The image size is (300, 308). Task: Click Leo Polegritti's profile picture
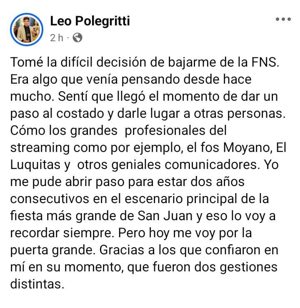coord(27,29)
